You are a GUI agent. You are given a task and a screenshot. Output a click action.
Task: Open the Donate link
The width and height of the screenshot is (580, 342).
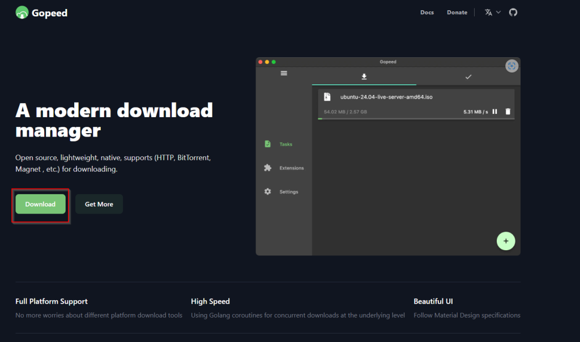pos(457,12)
